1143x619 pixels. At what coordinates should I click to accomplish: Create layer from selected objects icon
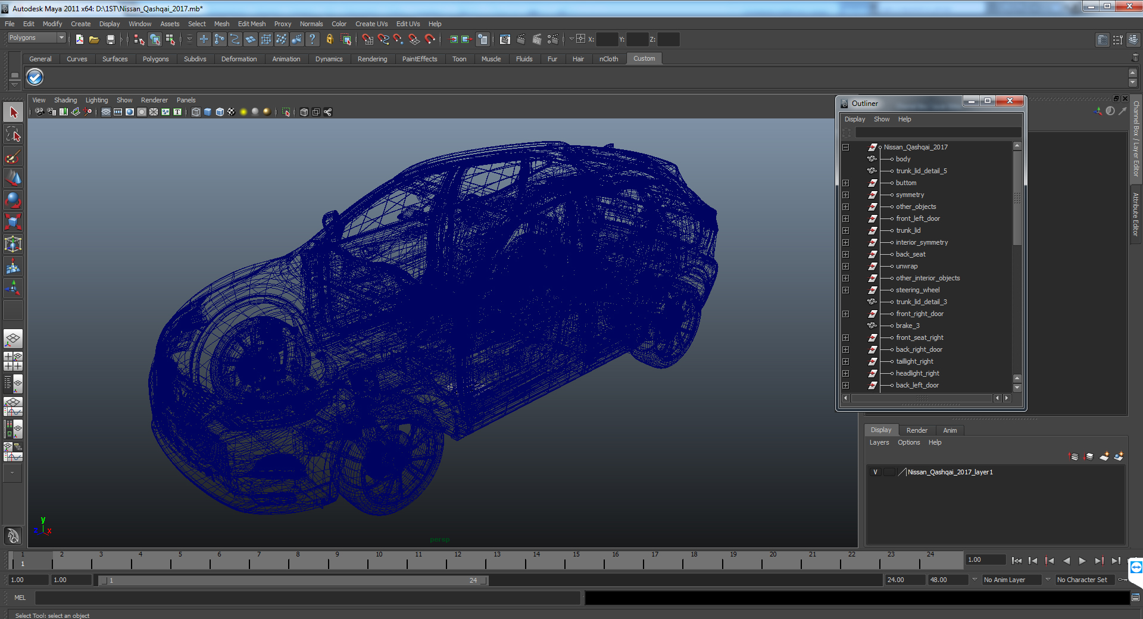pyautogui.click(x=1119, y=457)
